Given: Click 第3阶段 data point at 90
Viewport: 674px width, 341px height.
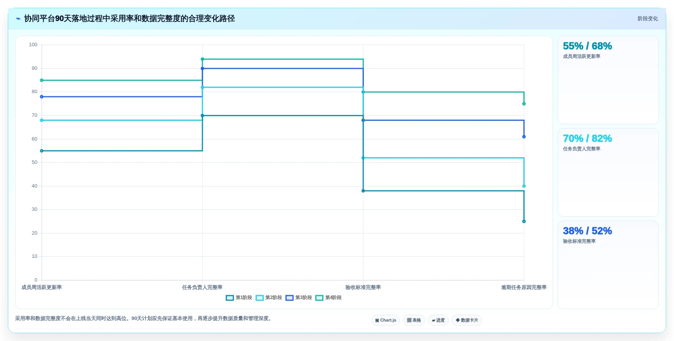Looking at the screenshot, I should (x=202, y=68).
